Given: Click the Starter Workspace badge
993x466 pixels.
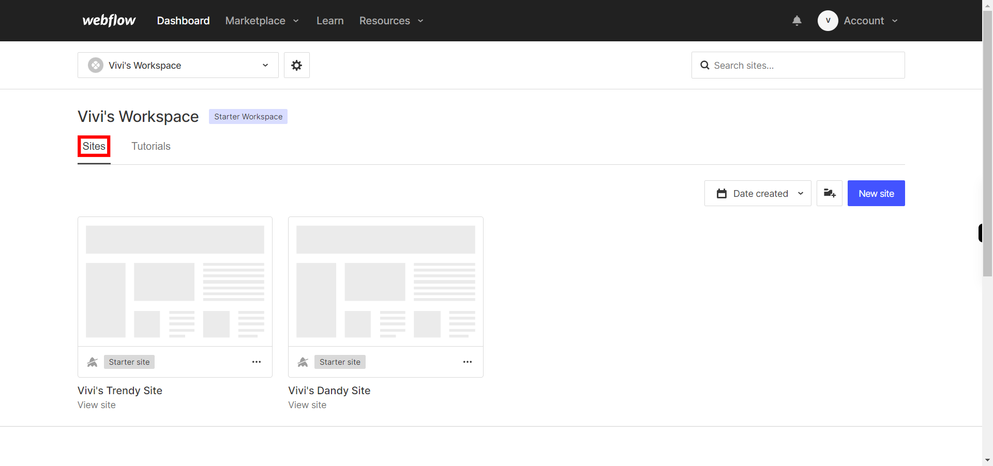Looking at the screenshot, I should tap(248, 116).
